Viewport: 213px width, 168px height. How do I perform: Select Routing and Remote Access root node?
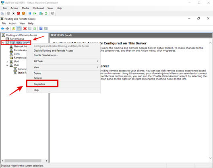(21, 35)
